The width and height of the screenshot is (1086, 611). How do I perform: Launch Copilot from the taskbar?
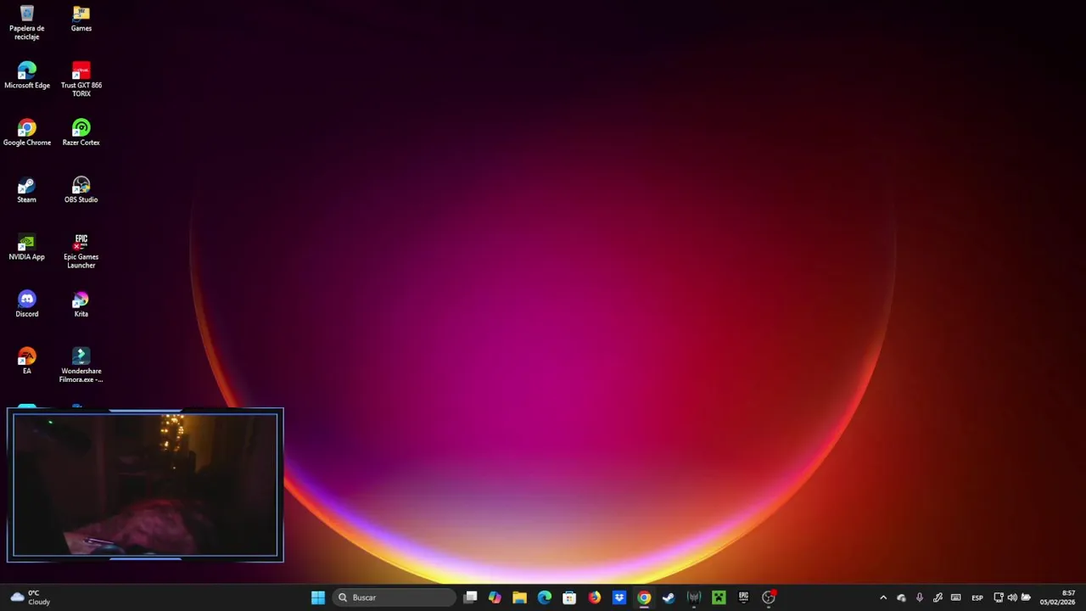(495, 597)
